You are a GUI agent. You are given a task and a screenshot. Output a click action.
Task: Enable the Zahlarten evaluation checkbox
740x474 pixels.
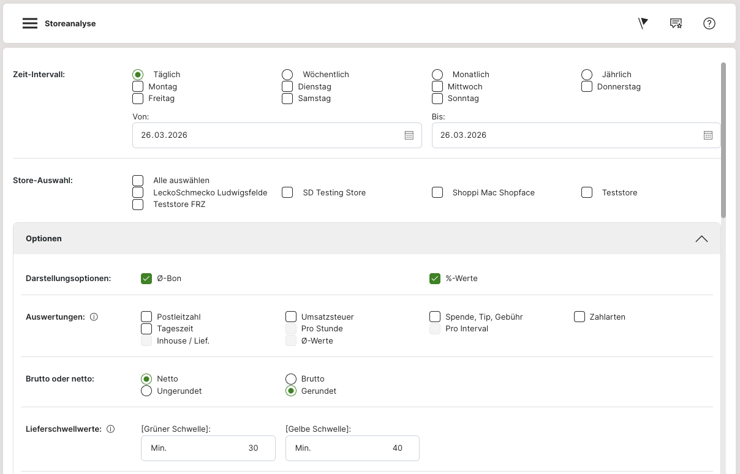[x=580, y=317]
